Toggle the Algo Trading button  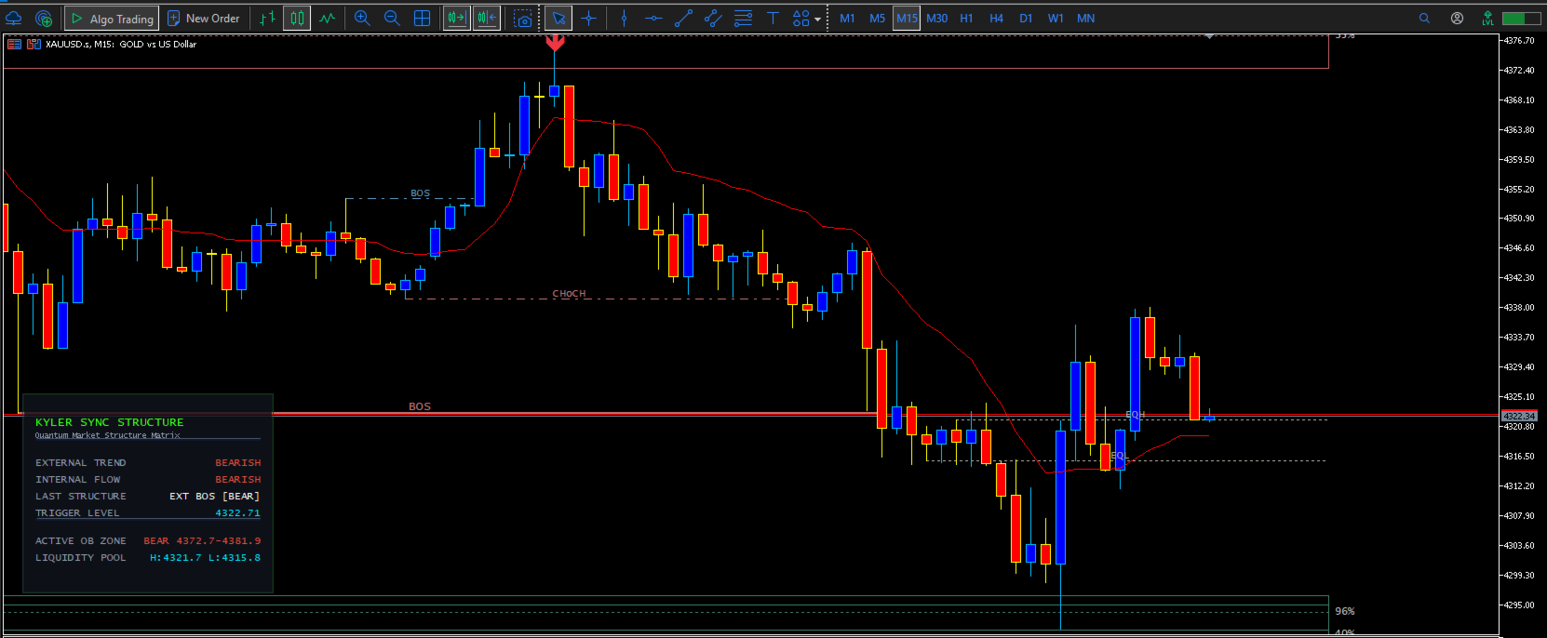[112, 18]
